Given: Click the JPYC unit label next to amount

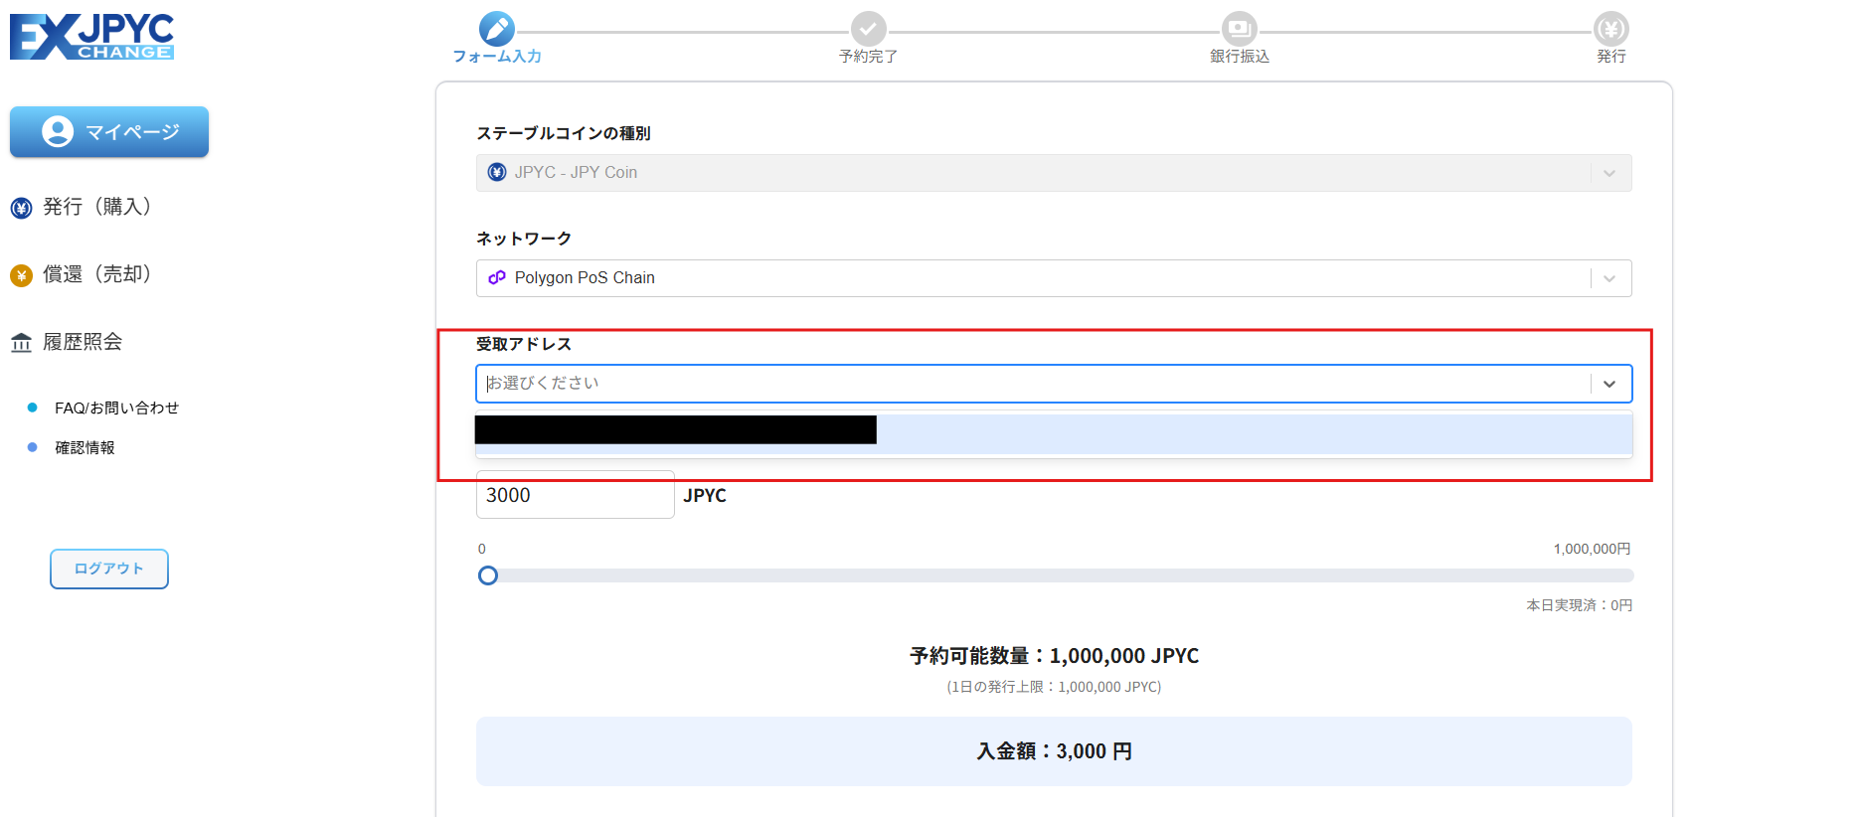Looking at the screenshot, I should coord(705,495).
